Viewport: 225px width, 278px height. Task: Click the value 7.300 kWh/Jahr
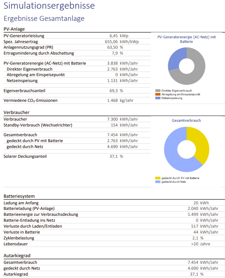123,119
